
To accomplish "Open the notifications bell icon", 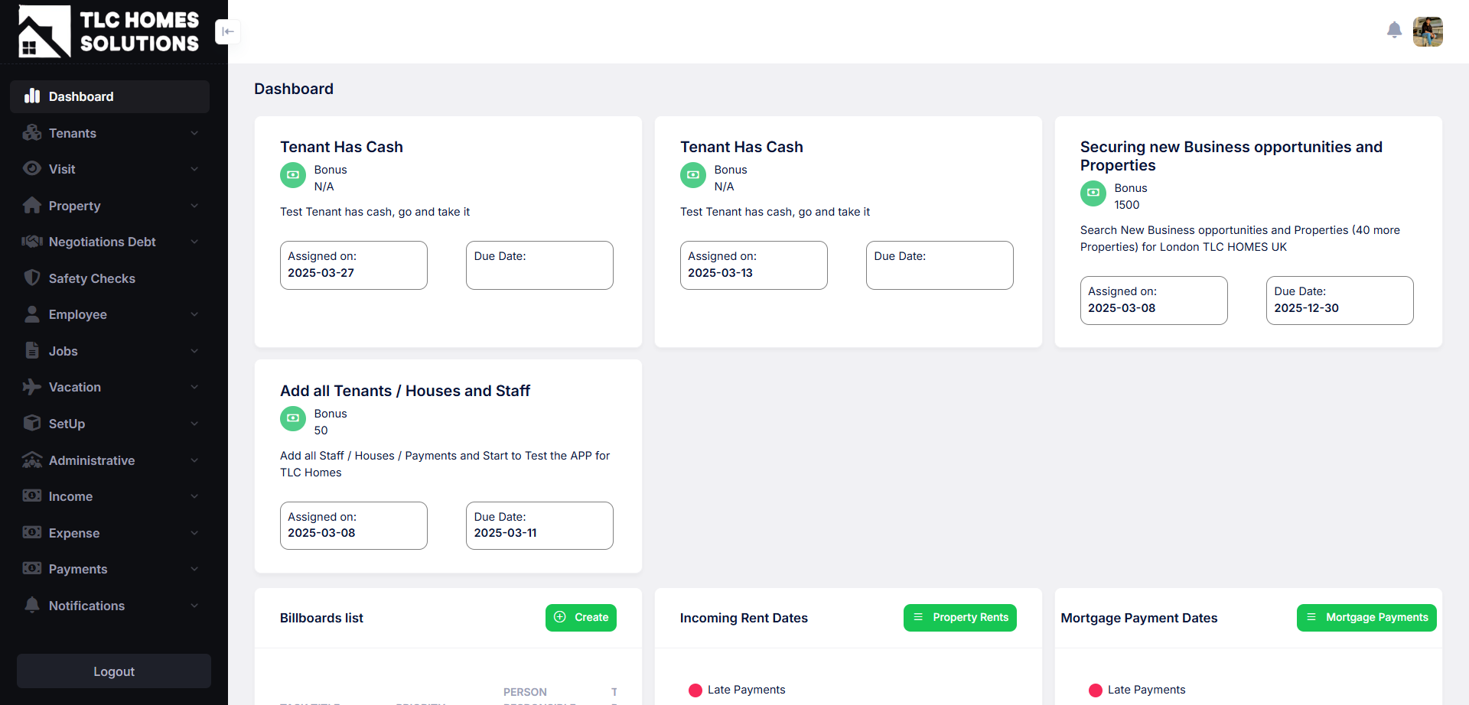I will coord(1394,31).
